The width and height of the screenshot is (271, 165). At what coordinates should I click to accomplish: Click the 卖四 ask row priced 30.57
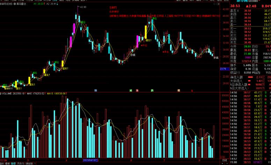click(x=250, y=14)
